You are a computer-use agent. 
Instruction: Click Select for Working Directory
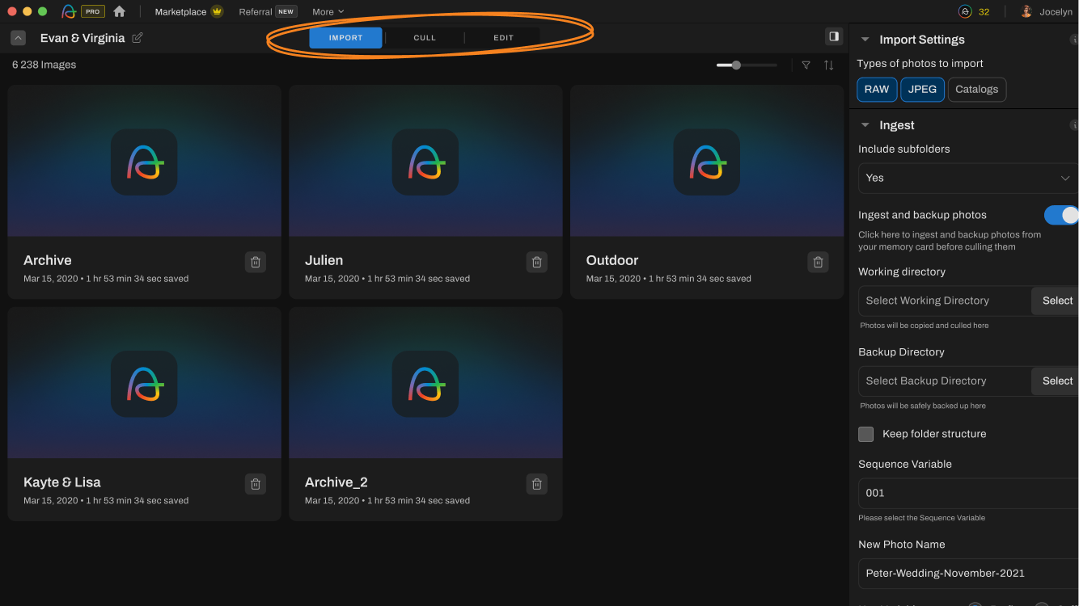(1056, 301)
